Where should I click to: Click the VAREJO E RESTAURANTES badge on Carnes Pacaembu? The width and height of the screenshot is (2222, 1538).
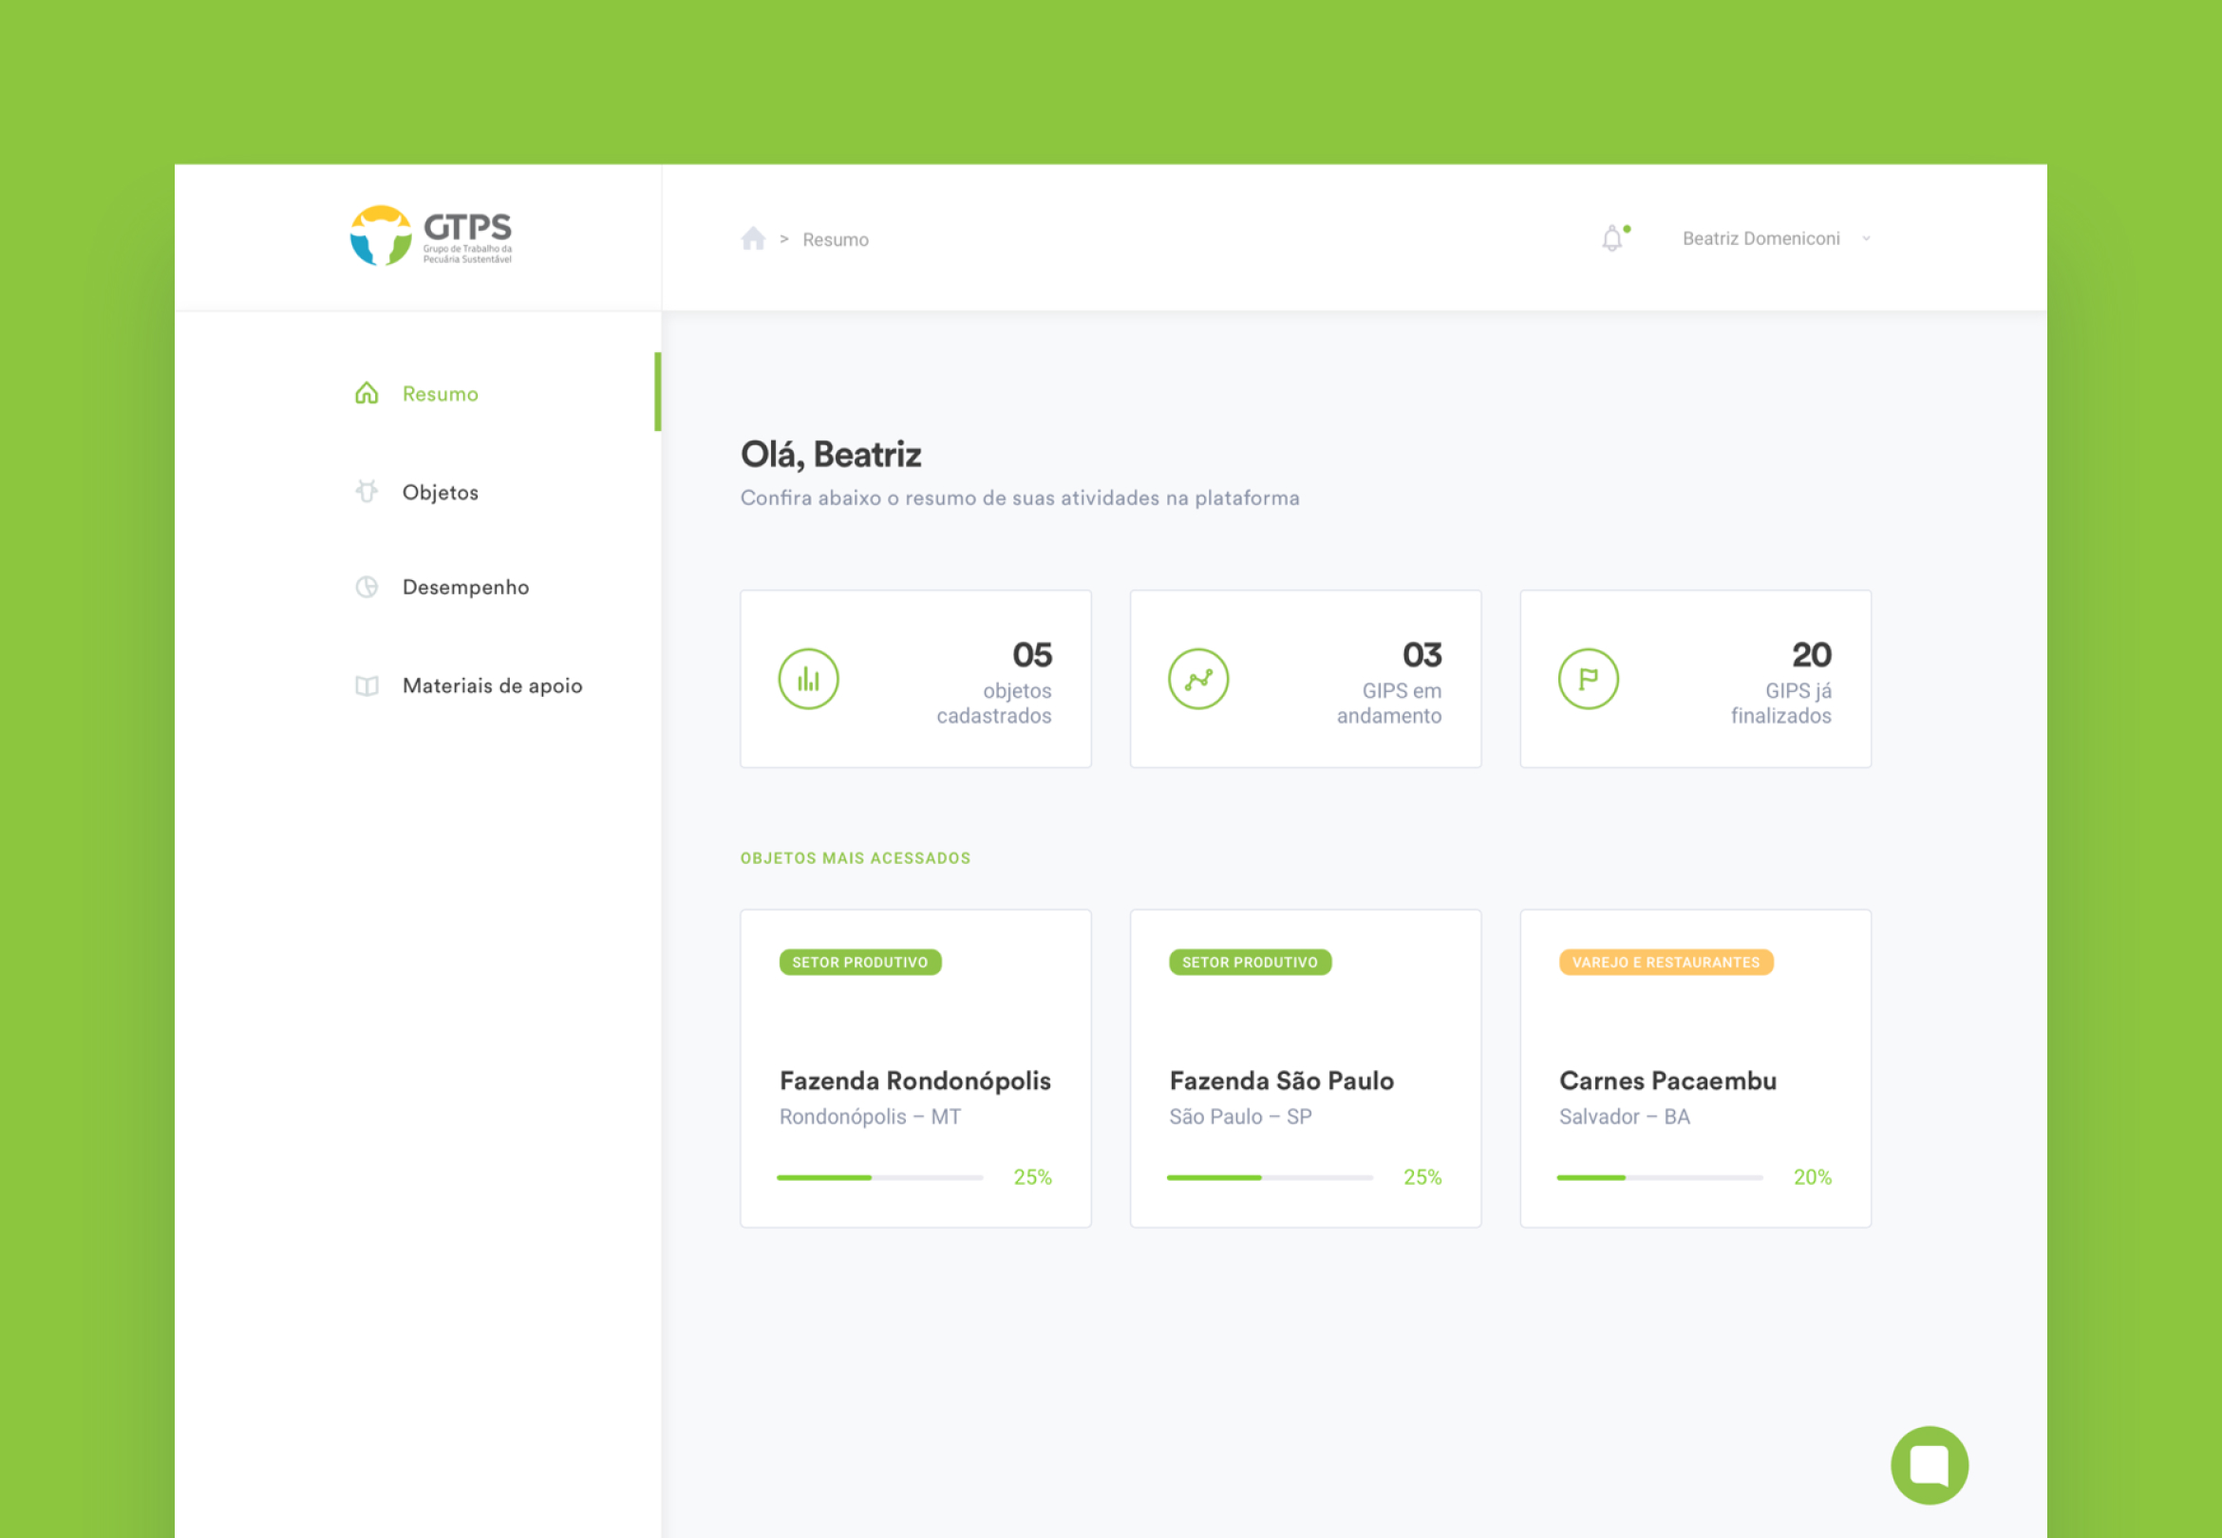point(1665,961)
